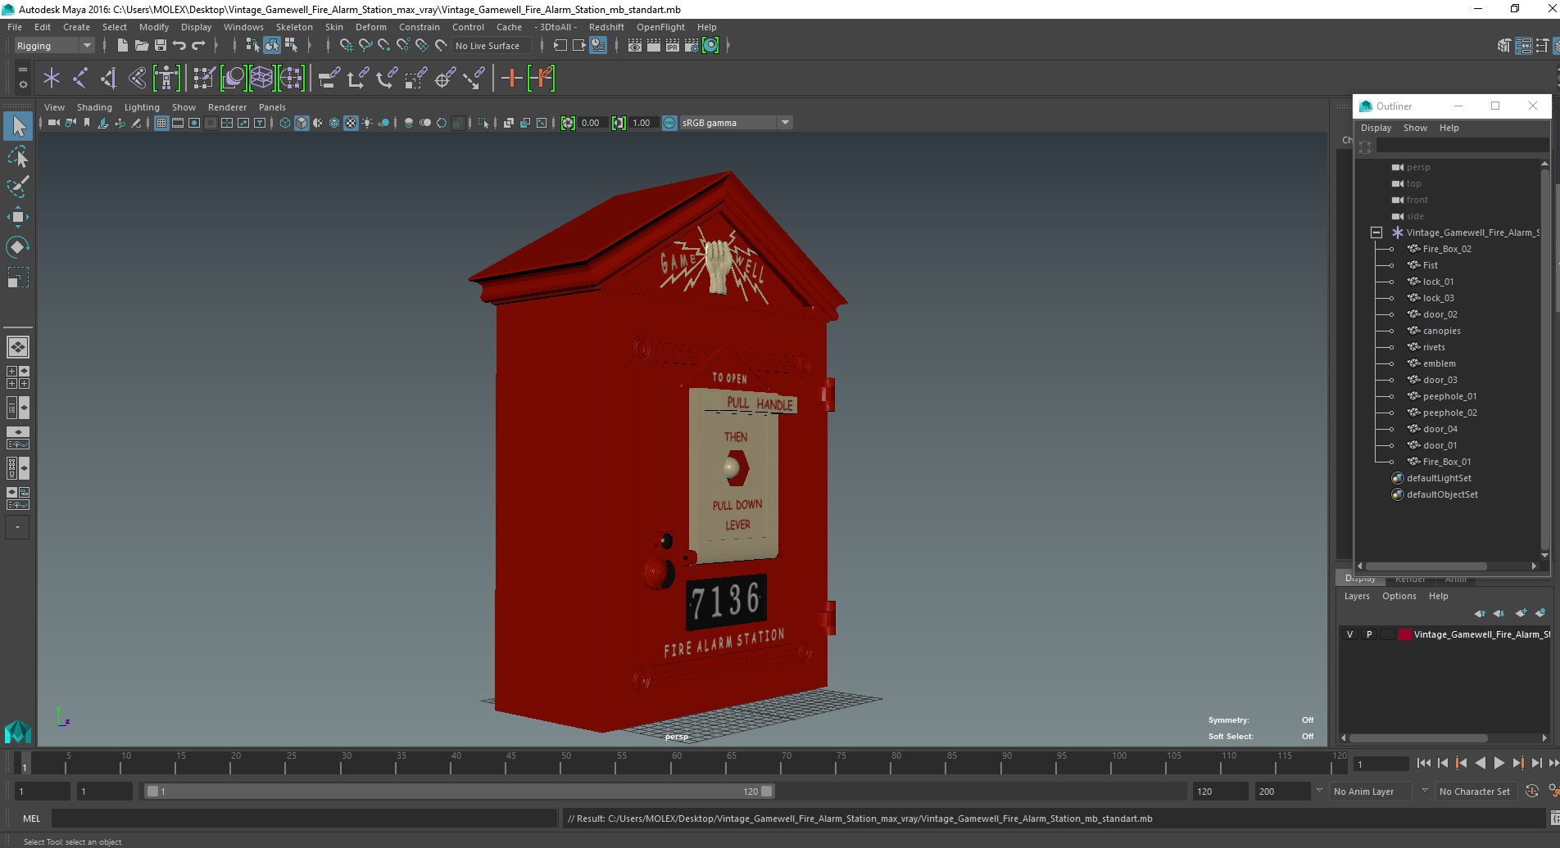Toggle sRGB view transform button
Viewport: 1560px width, 848px height.
669,123
